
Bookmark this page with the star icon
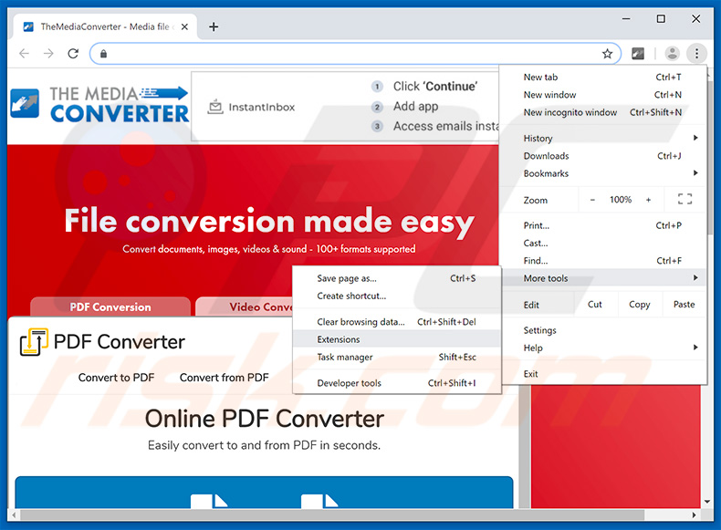[x=607, y=54]
